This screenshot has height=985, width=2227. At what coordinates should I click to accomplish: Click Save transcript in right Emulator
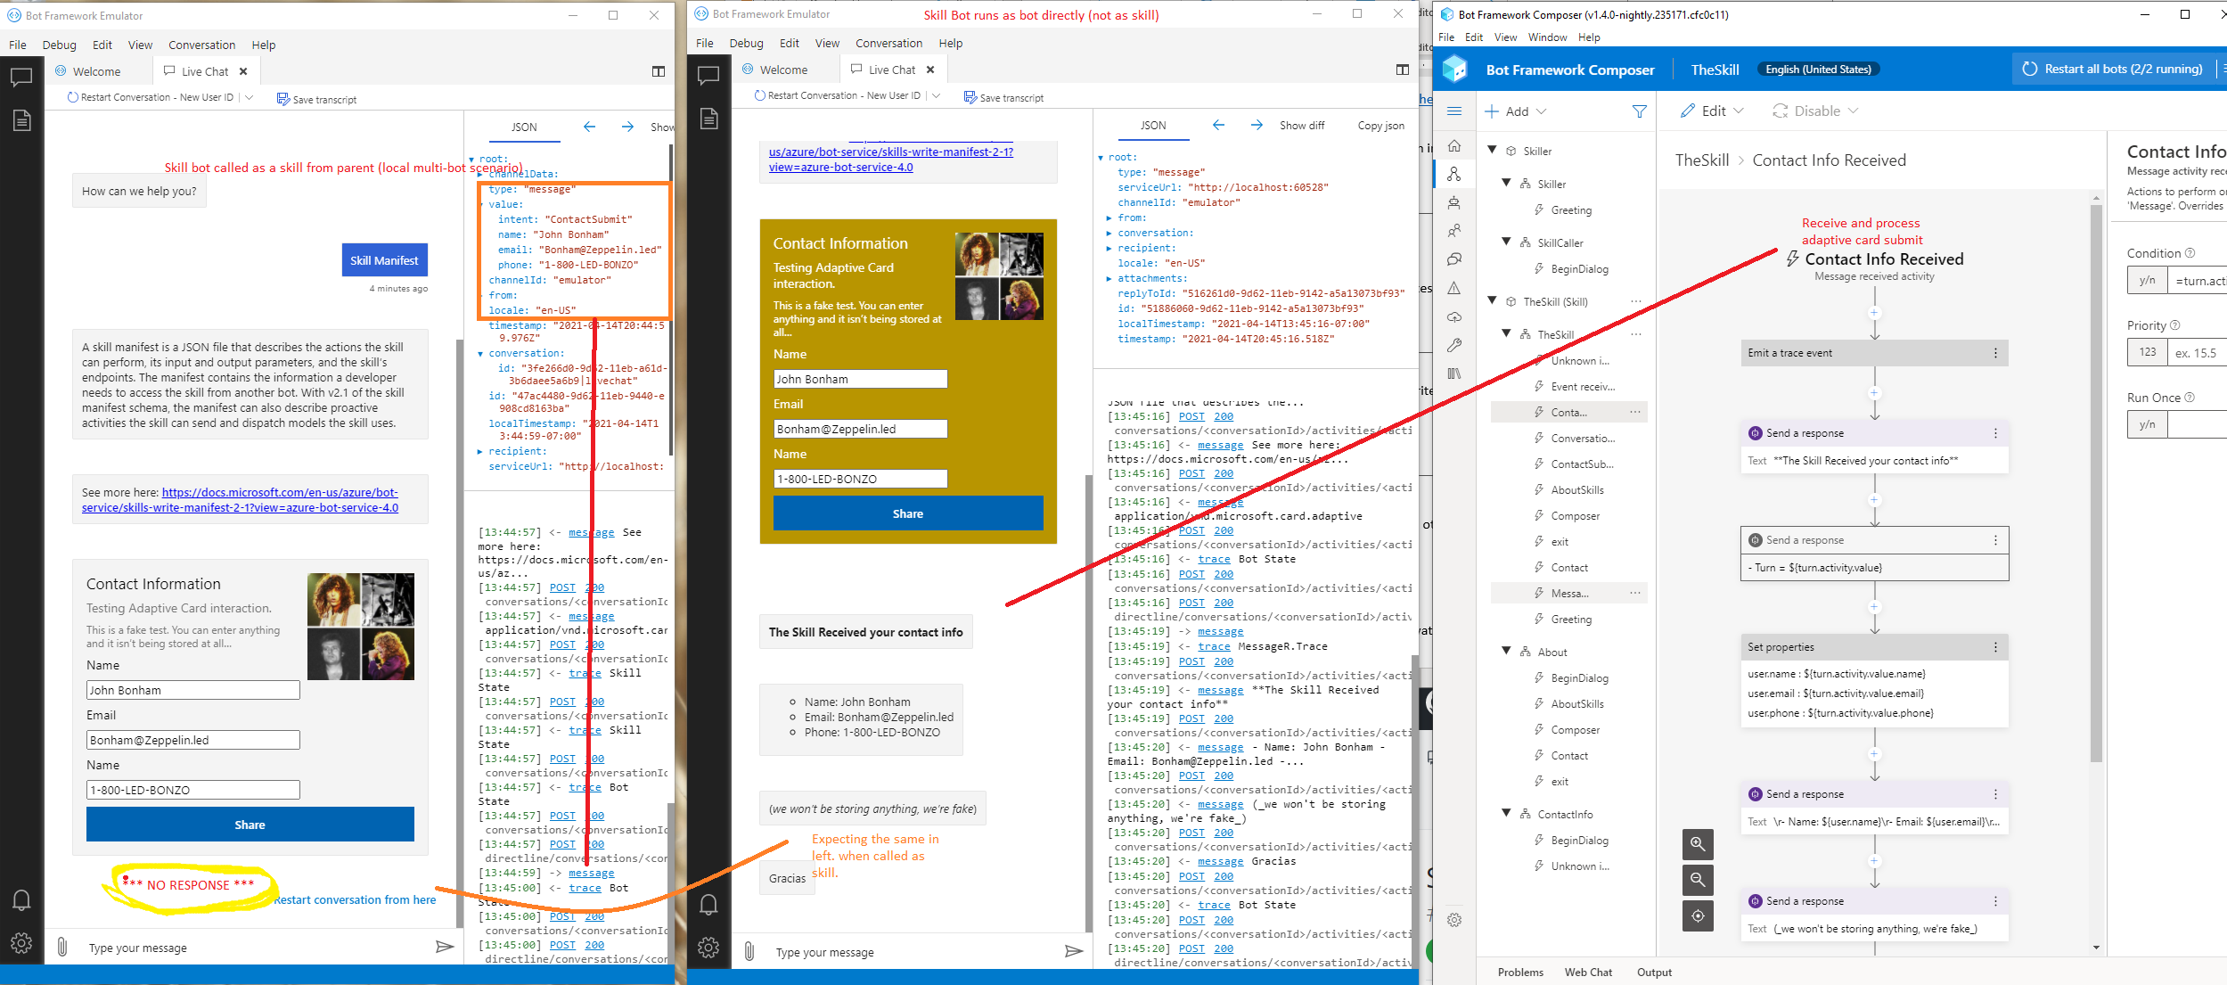[x=1003, y=97]
